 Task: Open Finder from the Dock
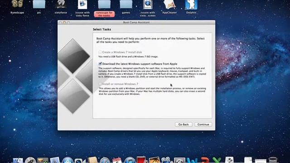tap(18, 160)
